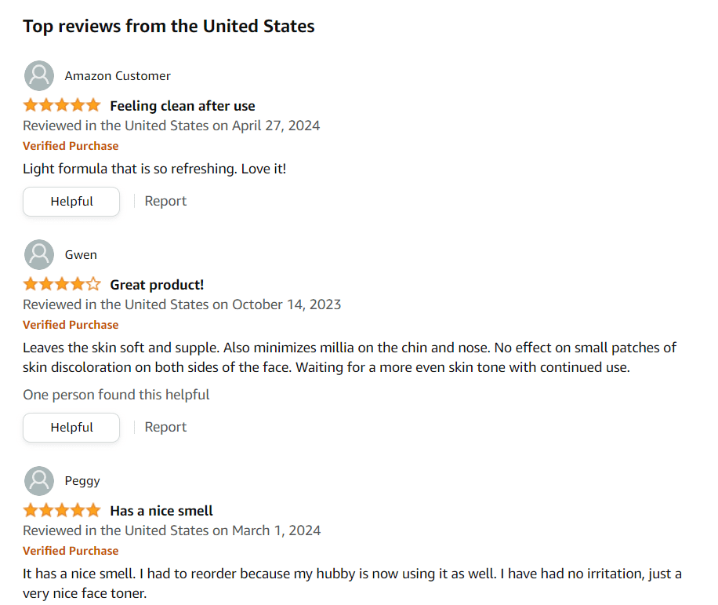Image resolution: width=718 pixels, height=605 pixels.
Task: Click five-star rating beside "Has a nice smell"
Action: point(62,510)
